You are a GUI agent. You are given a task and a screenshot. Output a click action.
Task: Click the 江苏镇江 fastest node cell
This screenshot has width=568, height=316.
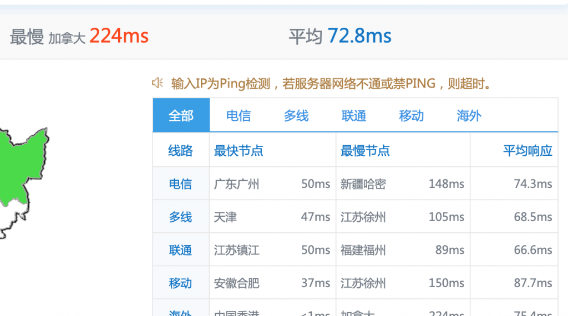[x=236, y=250]
